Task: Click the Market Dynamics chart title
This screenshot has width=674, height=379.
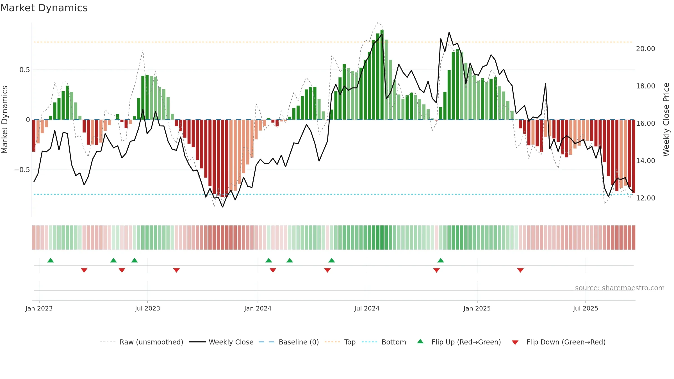Action: (44, 8)
